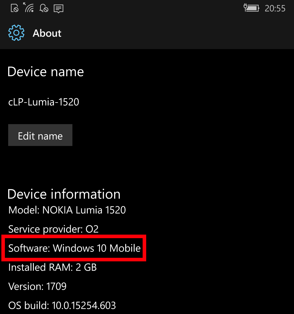Tap the OS build 10.0.15254.603 line
Viewport: 294px width, 314px height.
click(62, 306)
